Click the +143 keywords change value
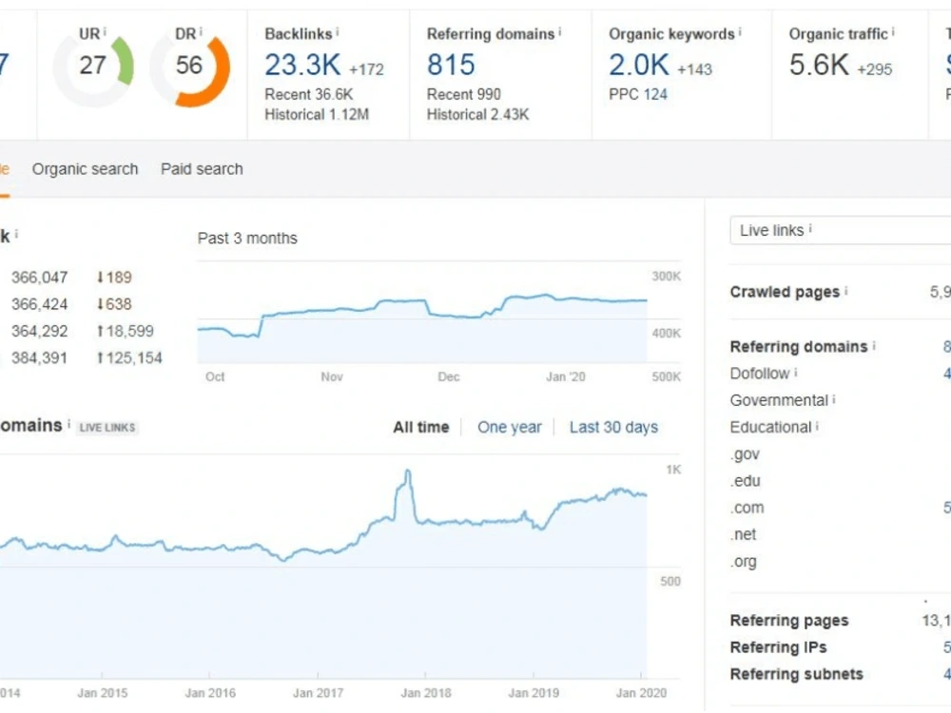951x713 pixels. click(x=694, y=69)
